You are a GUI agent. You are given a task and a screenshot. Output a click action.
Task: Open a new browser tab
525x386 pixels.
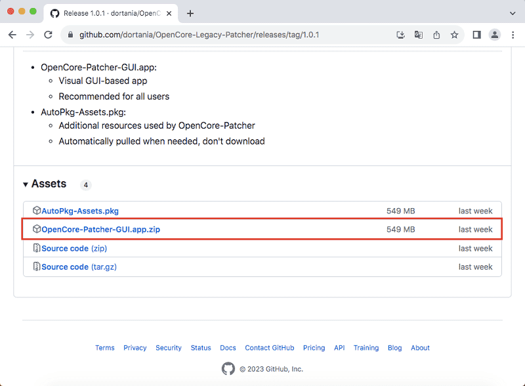click(190, 13)
